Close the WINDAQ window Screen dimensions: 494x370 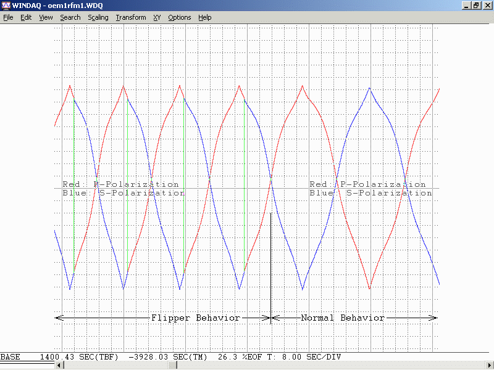pyautogui.click(x=487, y=6)
